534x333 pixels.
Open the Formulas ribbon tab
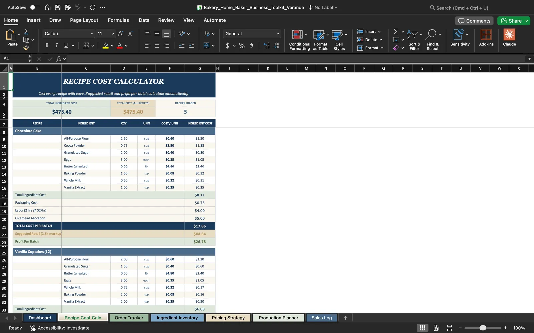coord(118,20)
